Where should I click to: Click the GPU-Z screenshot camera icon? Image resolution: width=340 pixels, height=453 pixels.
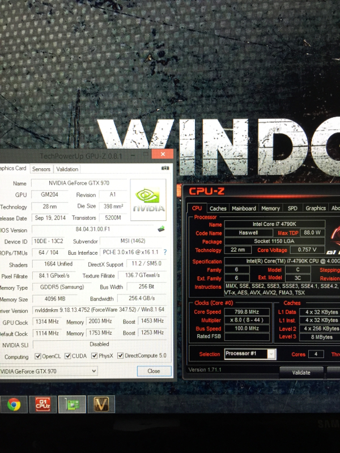(x=165, y=168)
